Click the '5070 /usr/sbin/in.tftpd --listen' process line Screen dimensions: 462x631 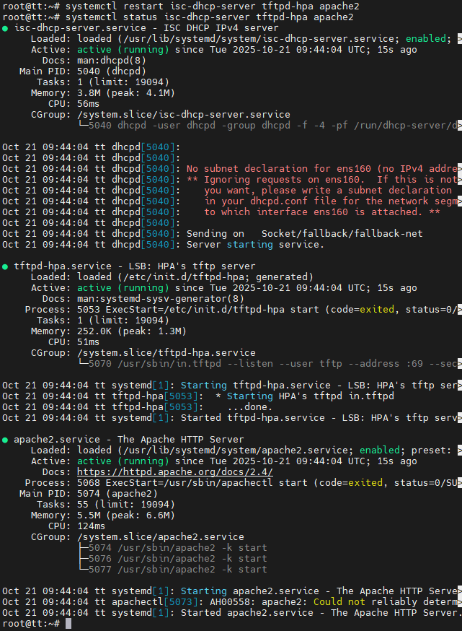[272, 364]
